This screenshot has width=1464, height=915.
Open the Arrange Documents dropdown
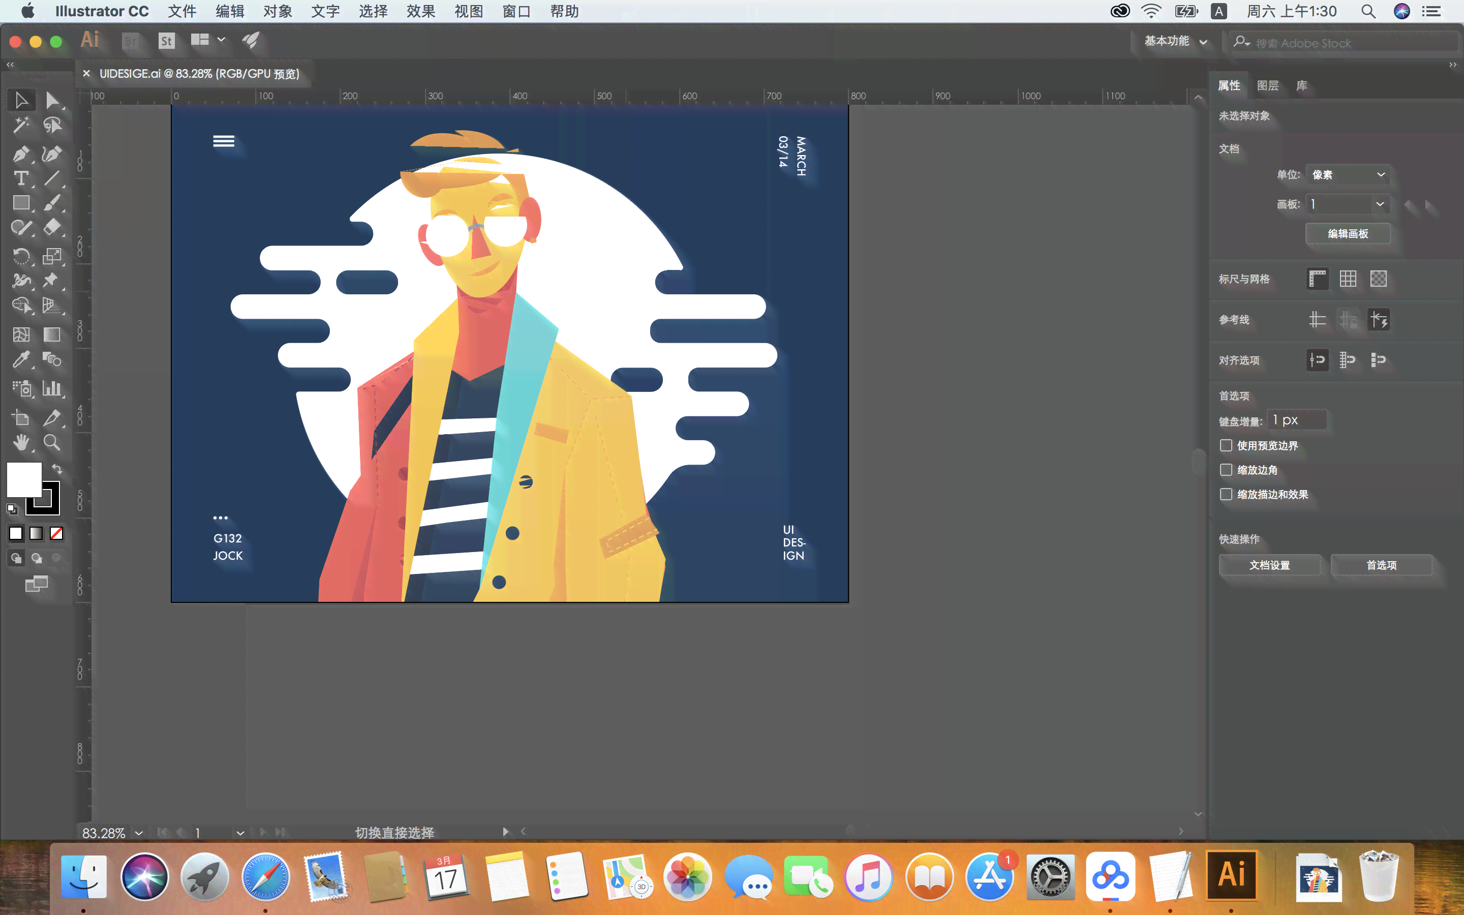tap(207, 40)
